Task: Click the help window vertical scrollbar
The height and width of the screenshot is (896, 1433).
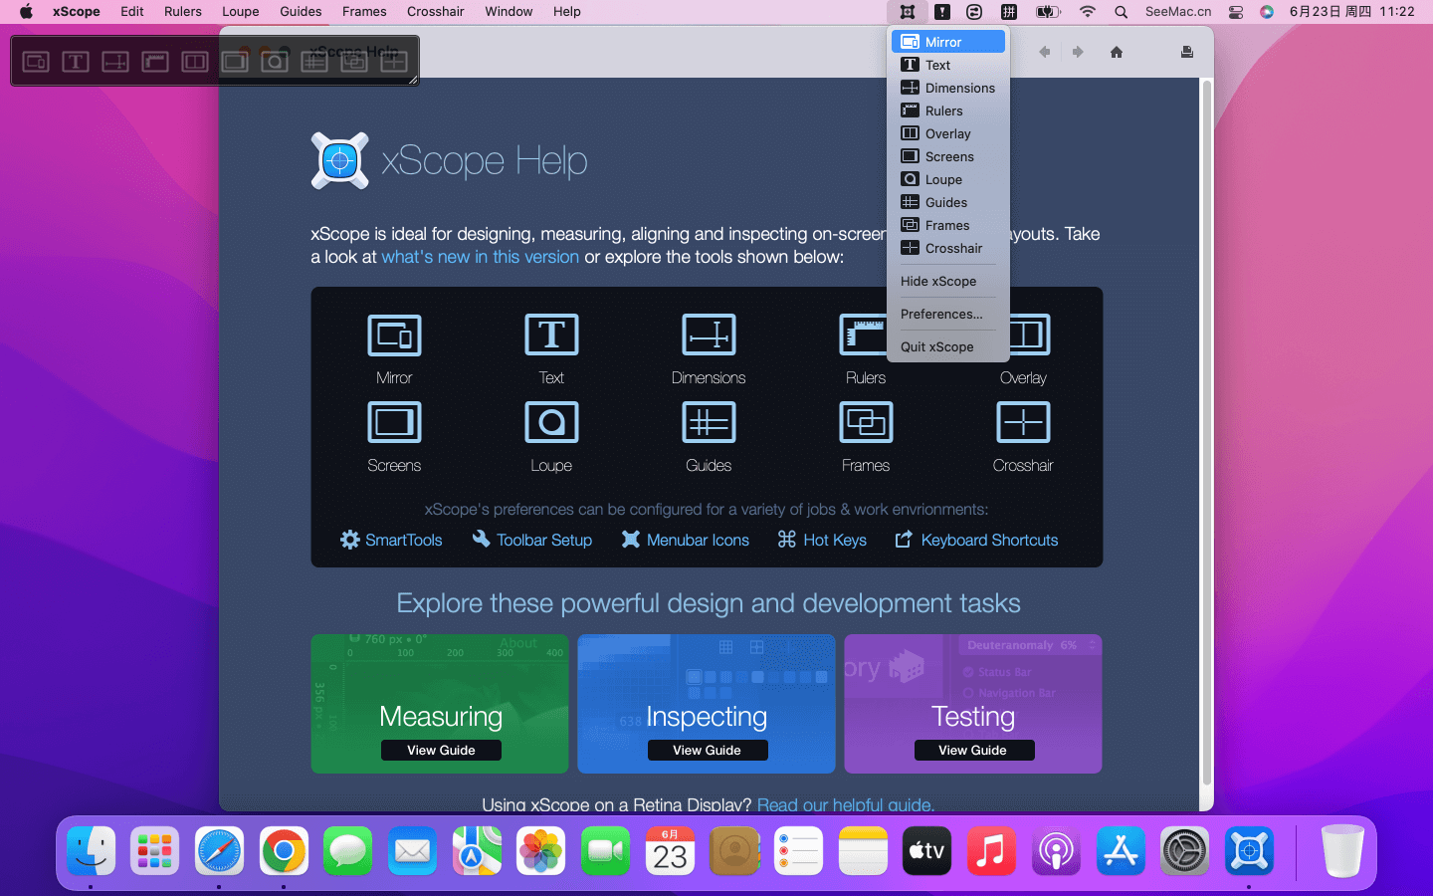Action: (x=1207, y=433)
